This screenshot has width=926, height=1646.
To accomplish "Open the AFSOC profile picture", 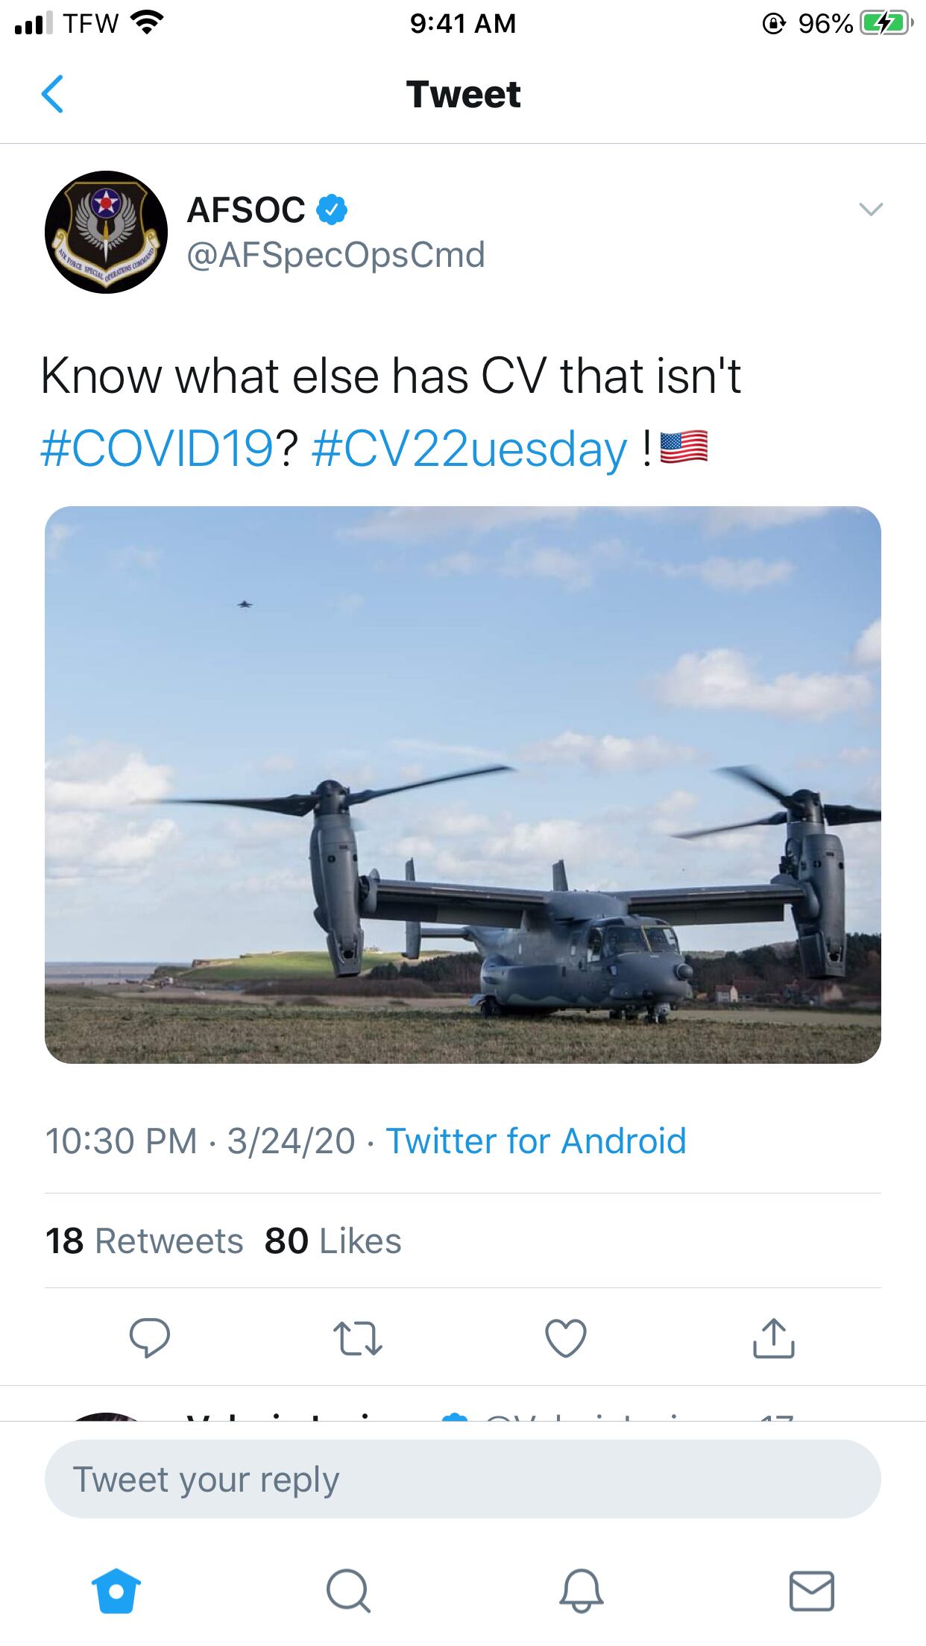I will click(106, 232).
